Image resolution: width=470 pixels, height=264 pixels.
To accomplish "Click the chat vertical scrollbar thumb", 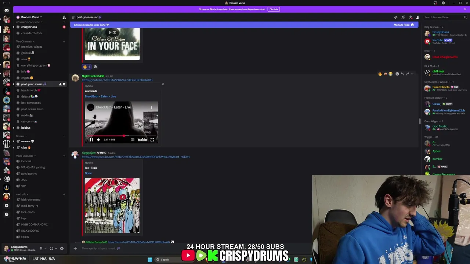I will point(420,121).
